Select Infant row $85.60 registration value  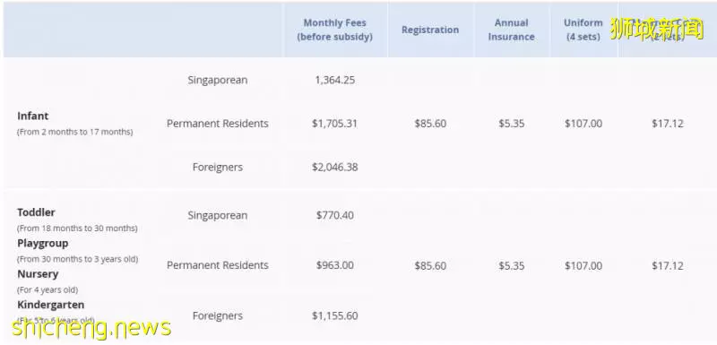coord(430,124)
